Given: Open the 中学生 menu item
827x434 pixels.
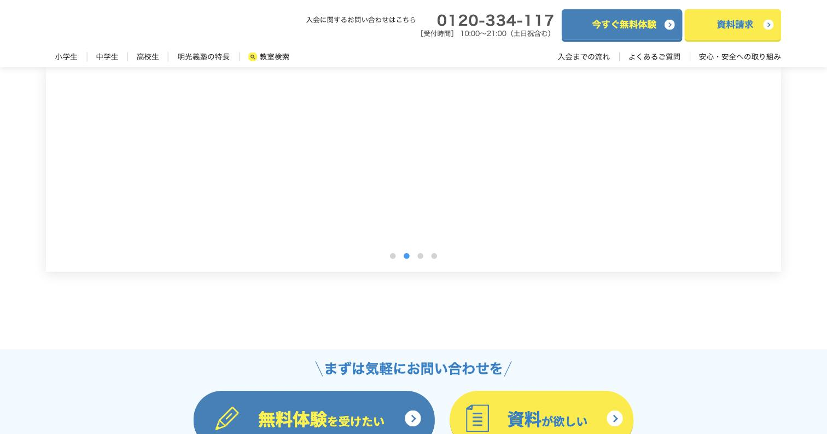Looking at the screenshot, I should pyautogui.click(x=107, y=57).
